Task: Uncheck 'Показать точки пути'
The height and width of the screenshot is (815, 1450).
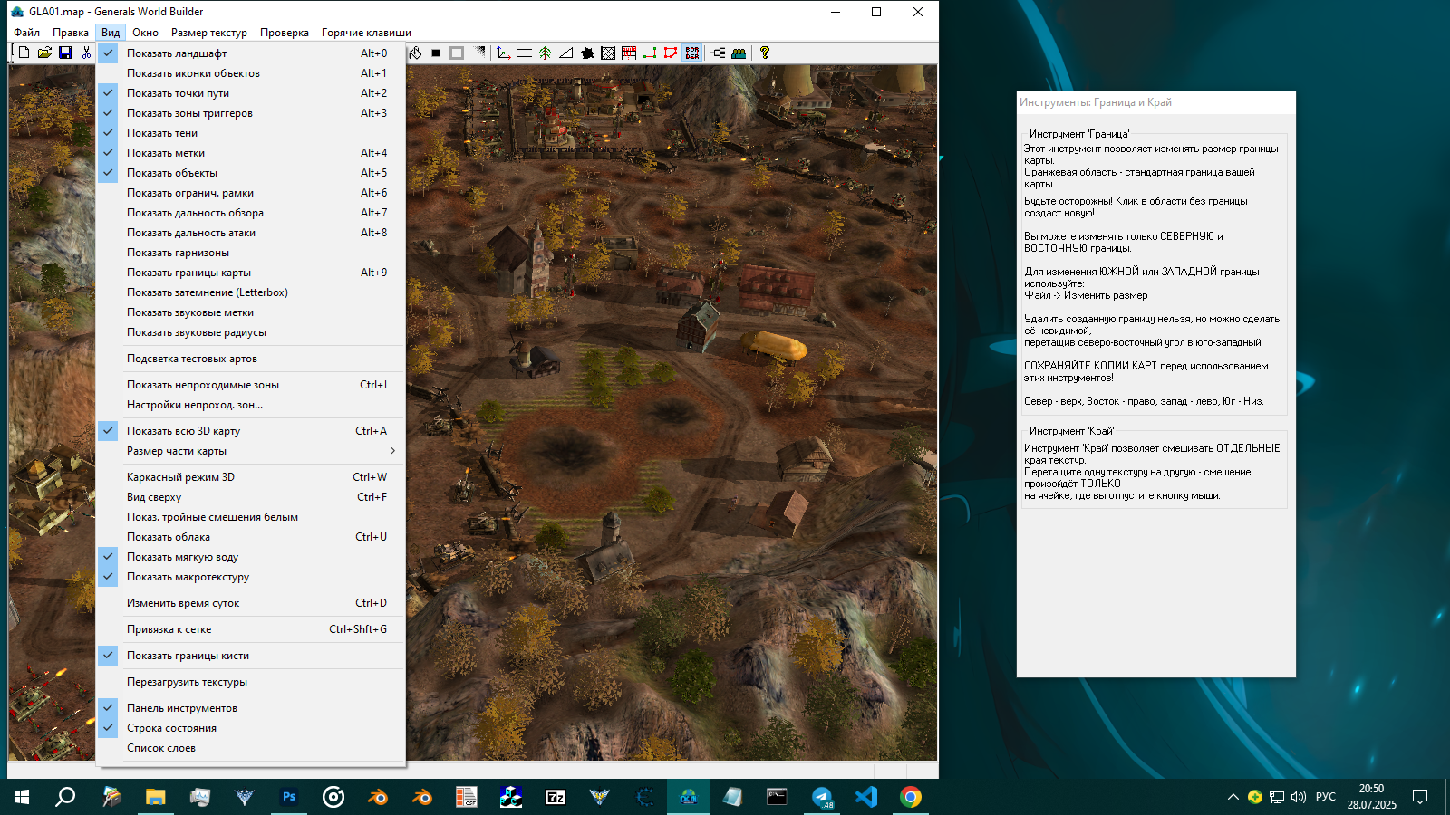Action: [x=251, y=93]
